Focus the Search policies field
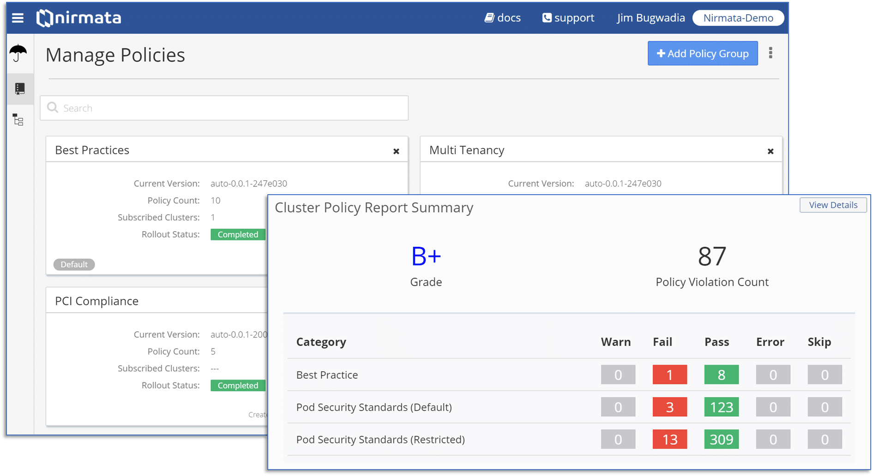The image size is (873, 476). coord(224,108)
